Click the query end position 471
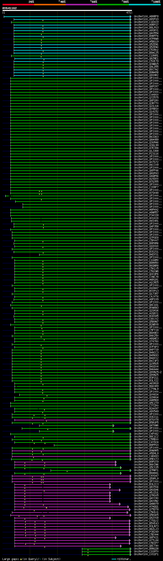 129,12
